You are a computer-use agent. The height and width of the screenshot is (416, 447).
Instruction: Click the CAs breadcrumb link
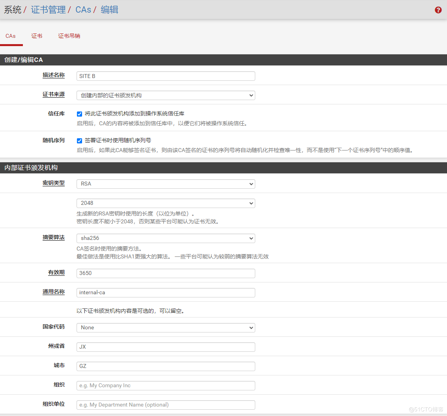83,10
